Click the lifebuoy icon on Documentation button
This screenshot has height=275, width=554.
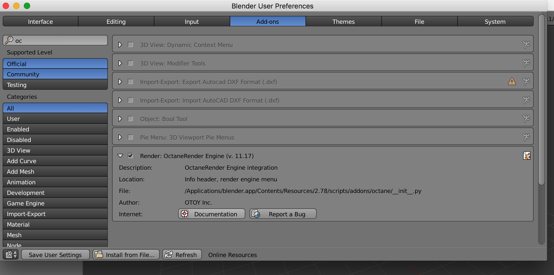pyautogui.click(x=184, y=214)
